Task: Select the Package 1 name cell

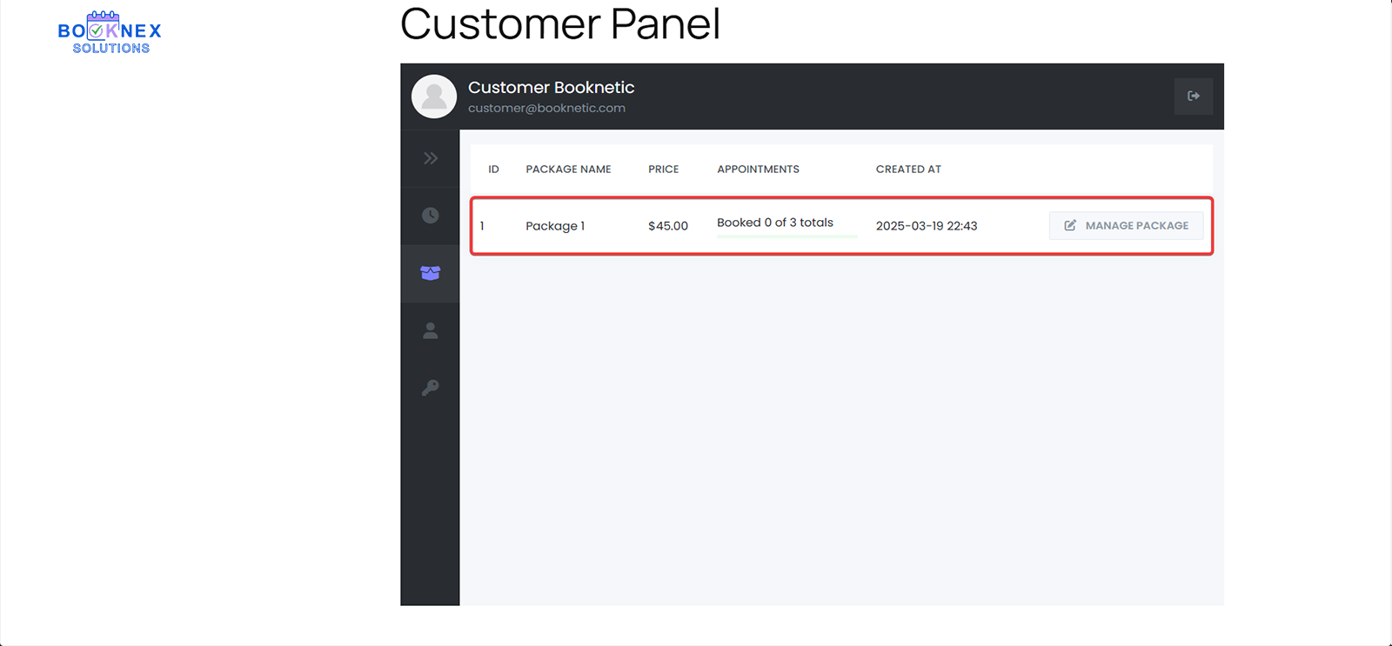Action: (555, 226)
